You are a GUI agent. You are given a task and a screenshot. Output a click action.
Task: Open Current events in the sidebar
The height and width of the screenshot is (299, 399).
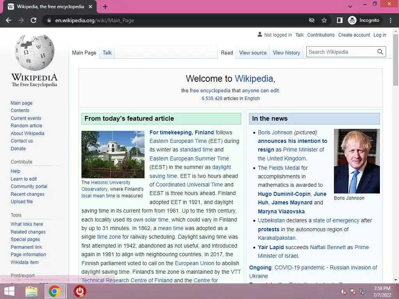pyautogui.click(x=26, y=118)
